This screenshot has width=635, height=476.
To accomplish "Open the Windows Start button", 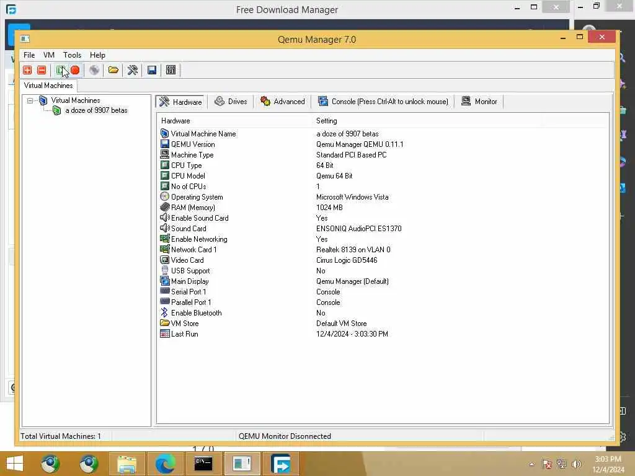I will 15,464.
